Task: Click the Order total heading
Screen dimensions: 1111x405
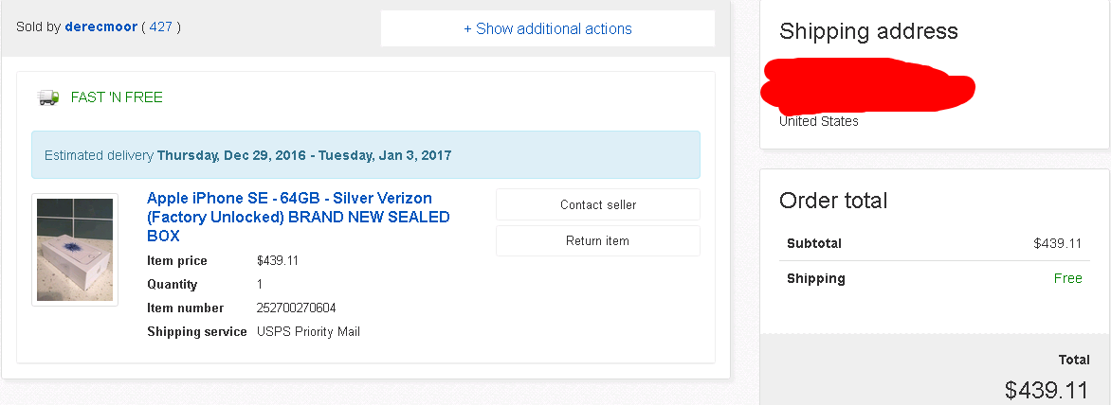Action: [x=833, y=200]
